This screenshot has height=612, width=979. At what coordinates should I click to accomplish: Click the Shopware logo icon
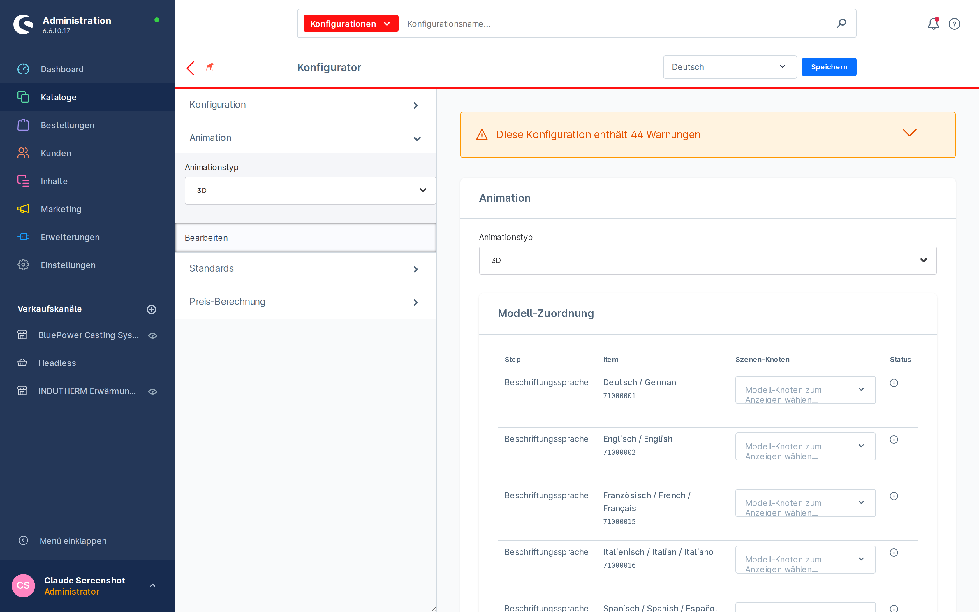tap(23, 24)
